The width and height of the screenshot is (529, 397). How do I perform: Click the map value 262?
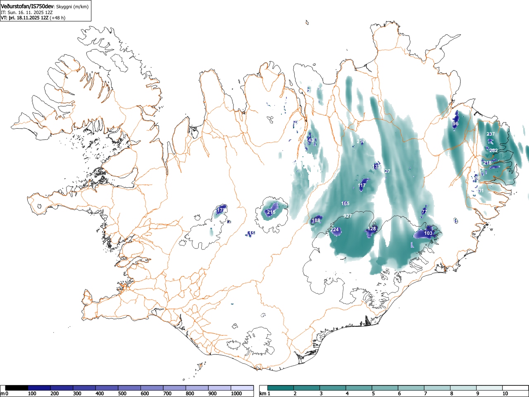point(493,151)
